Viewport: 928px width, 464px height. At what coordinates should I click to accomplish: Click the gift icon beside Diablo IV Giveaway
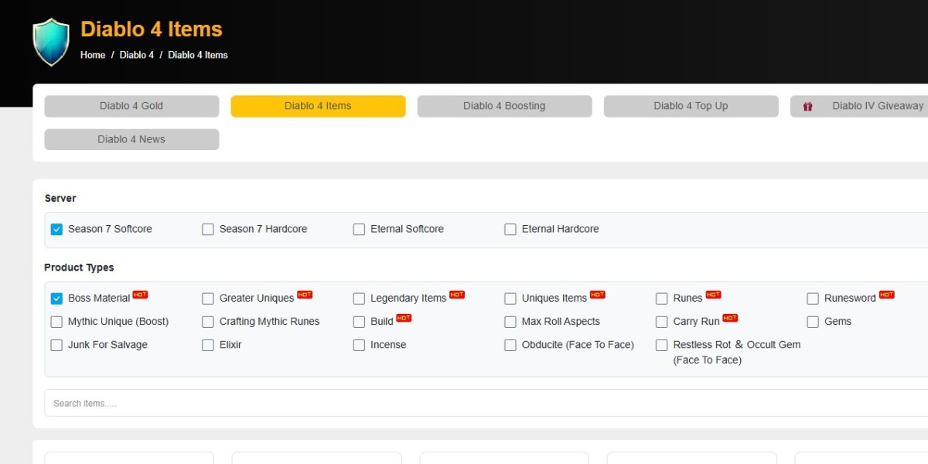[x=807, y=107]
